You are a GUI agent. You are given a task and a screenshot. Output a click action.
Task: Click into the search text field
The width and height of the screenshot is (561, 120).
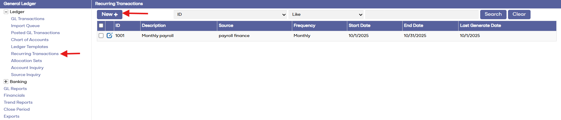(x=422, y=15)
